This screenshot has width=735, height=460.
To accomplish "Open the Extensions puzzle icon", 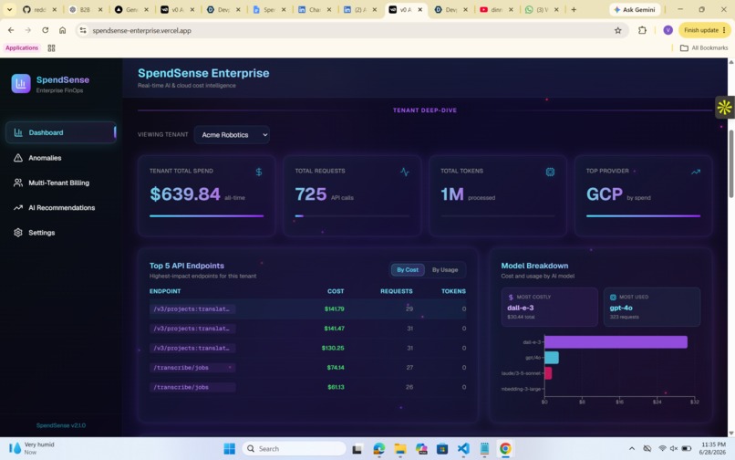I will pos(642,30).
